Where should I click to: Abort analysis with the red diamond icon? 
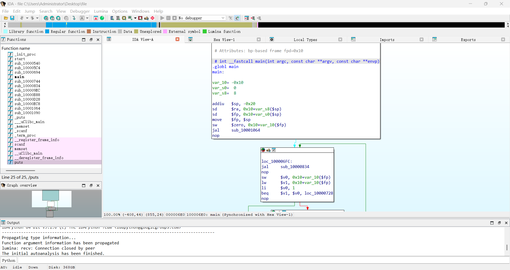click(x=153, y=18)
